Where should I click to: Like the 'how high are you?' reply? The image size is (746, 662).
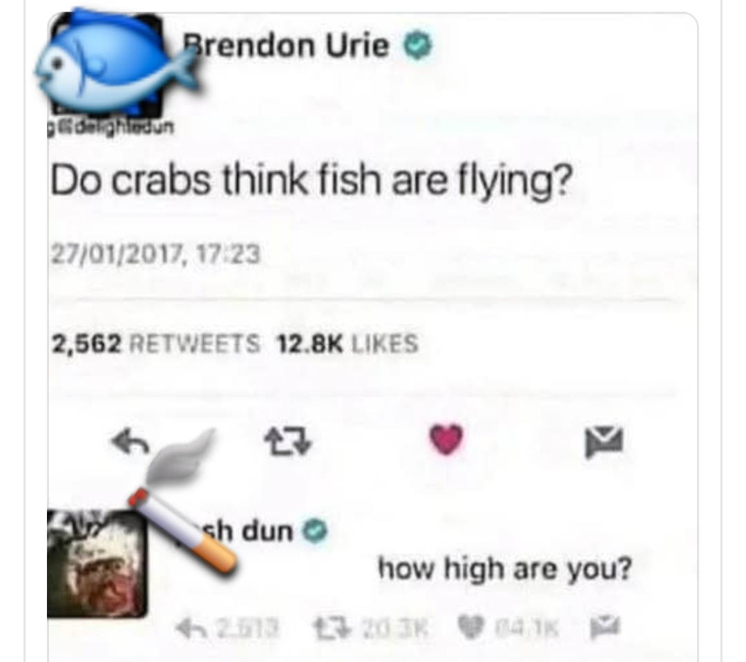[472, 629]
